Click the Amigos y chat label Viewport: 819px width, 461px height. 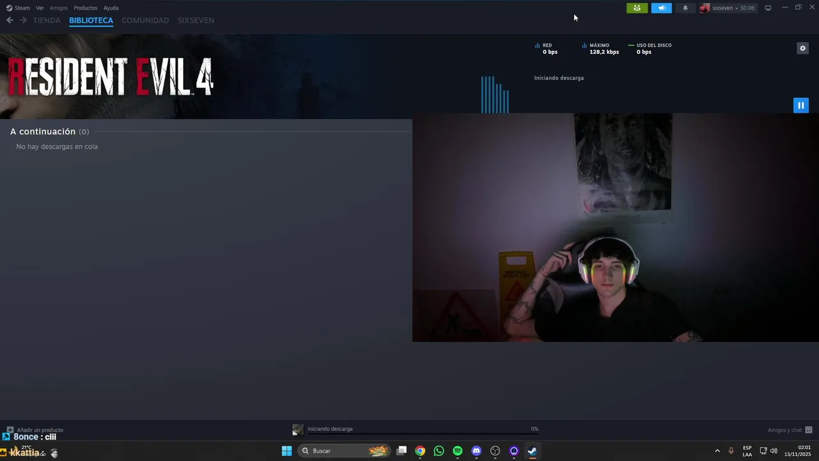point(784,430)
